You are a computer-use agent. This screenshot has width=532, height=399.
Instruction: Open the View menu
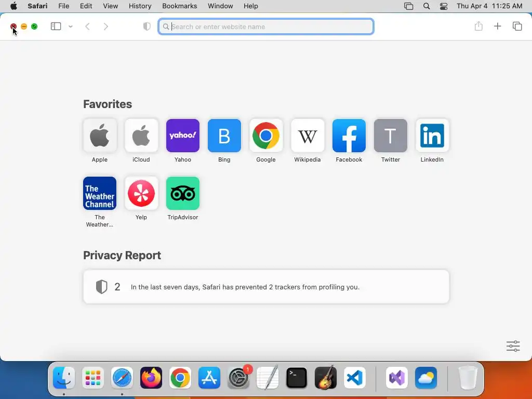click(110, 6)
